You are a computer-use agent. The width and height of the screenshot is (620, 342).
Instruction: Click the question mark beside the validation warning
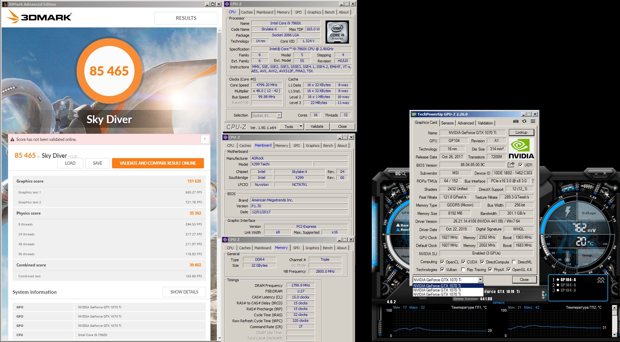click(205, 139)
